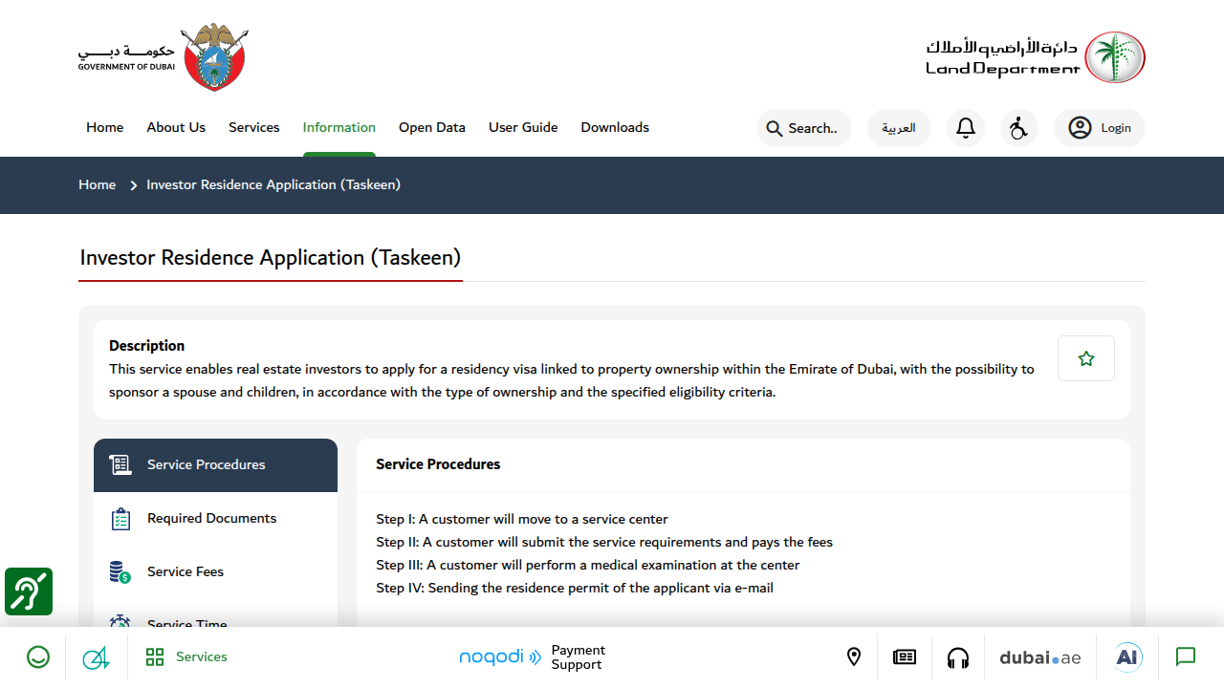Open the User Guide menu
The height and width of the screenshot is (688, 1224).
click(x=523, y=127)
